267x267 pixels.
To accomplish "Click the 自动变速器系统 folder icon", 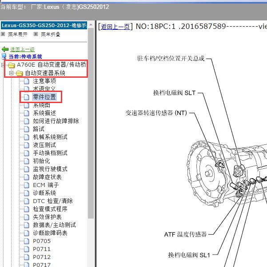I will 20,73.
